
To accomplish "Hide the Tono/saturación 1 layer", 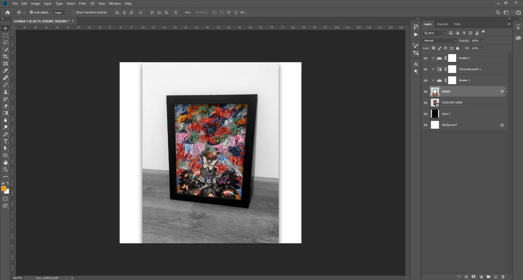I will [x=425, y=69].
